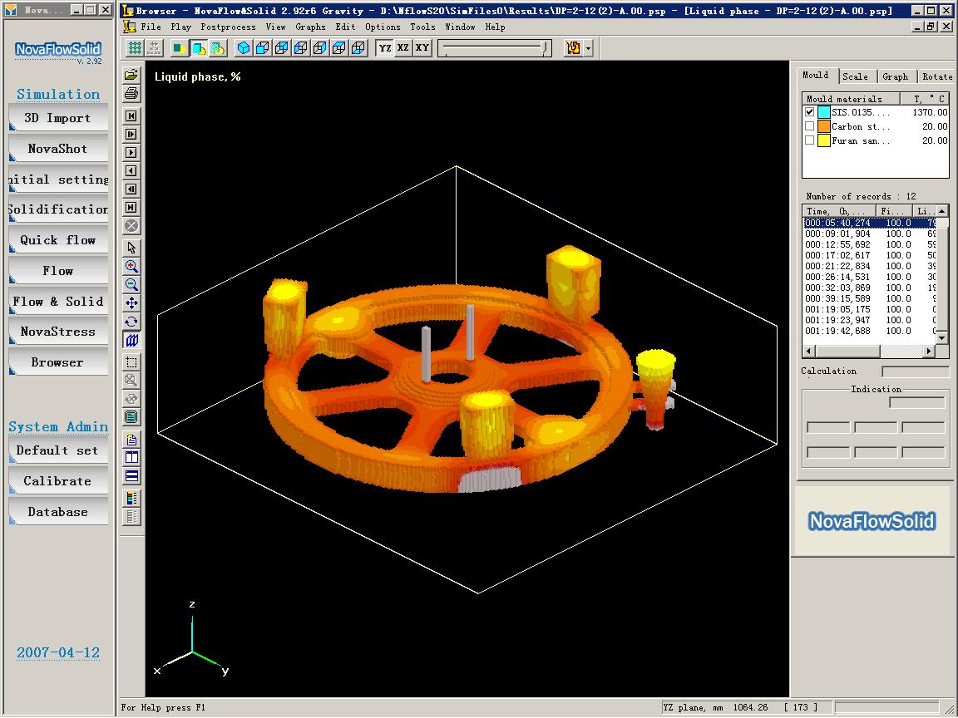Toggle the XY plane button
Screen dimensions: 958x718
[x=422, y=47]
